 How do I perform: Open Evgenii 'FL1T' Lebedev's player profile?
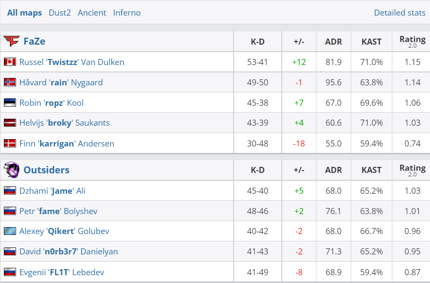[62, 272]
